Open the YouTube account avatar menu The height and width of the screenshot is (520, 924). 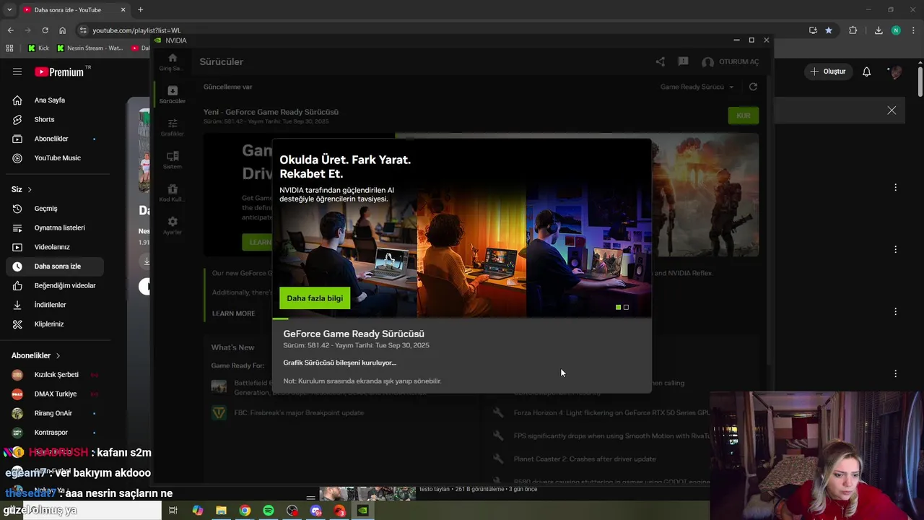(x=896, y=71)
